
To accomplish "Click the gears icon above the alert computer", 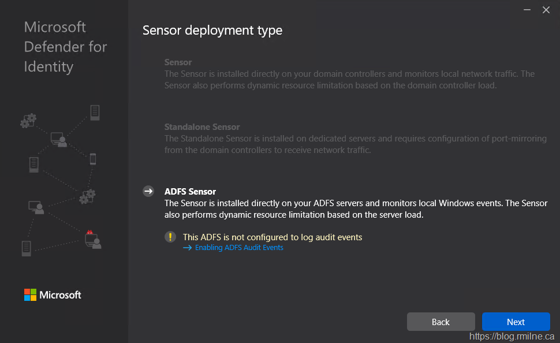I will 88,196.
